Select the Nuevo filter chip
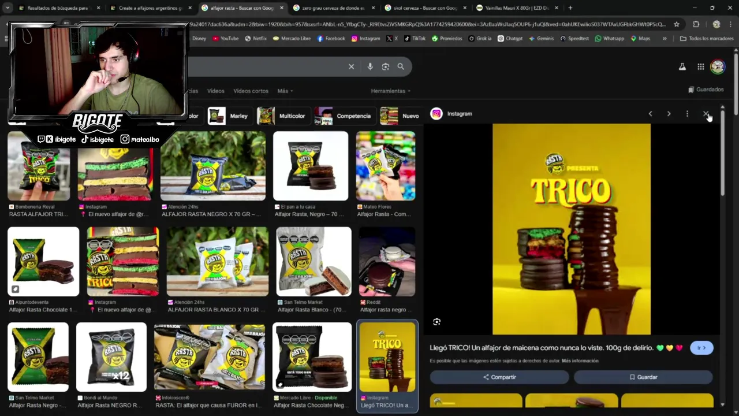The width and height of the screenshot is (739, 416). pos(400,116)
